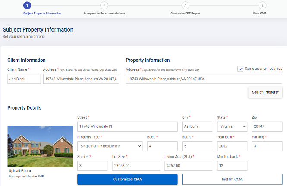Click 'Max. upload file size 2MB' note
The image size is (287, 186).
26,177
